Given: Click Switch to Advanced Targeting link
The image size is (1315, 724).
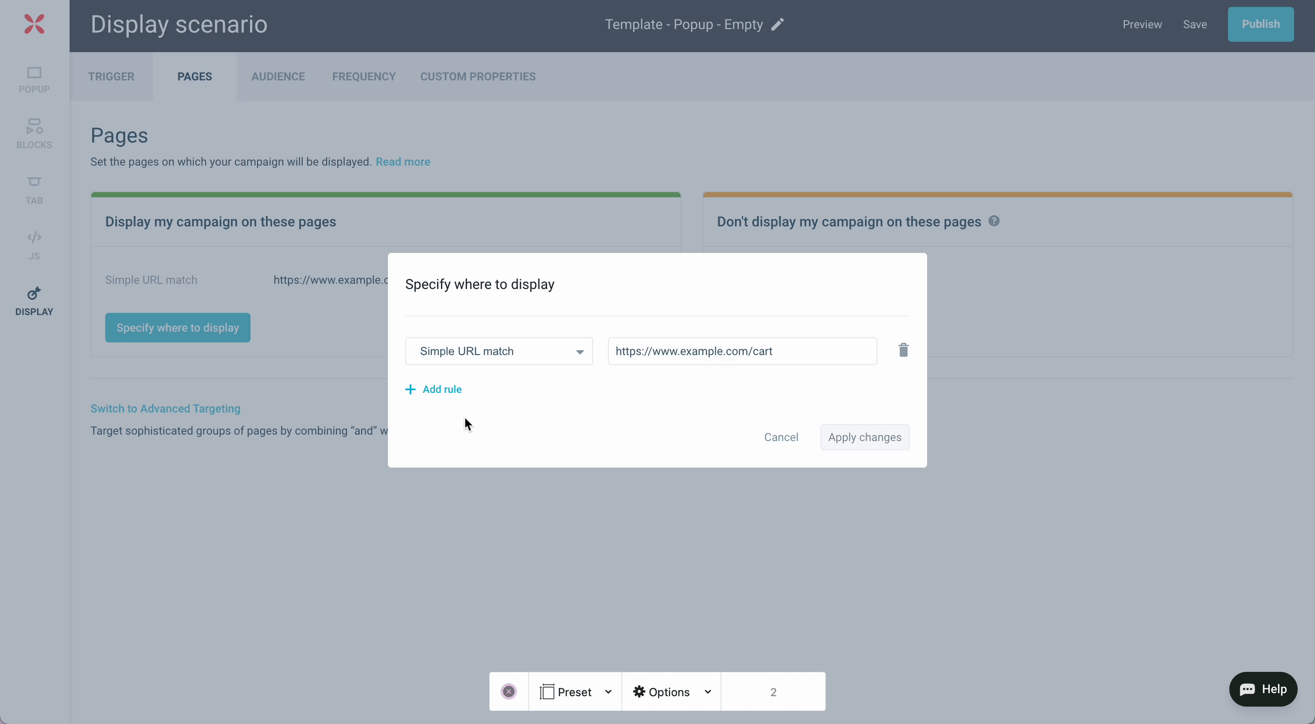Looking at the screenshot, I should (x=165, y=408).
